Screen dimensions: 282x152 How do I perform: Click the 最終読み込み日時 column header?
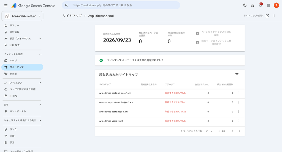click(148, 84)
